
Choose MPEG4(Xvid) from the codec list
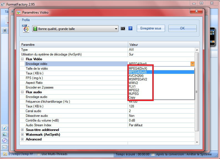(161, 72)
